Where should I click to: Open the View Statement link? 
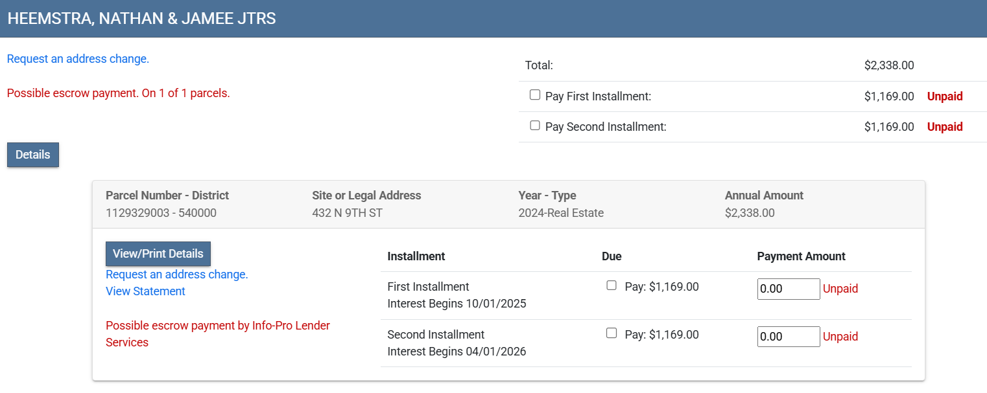tap(145, 291)
